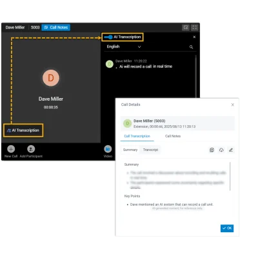Viewport: 258px width, 258px height.
Task: Click the blue Call Notes button
Action: pos(56,27)
